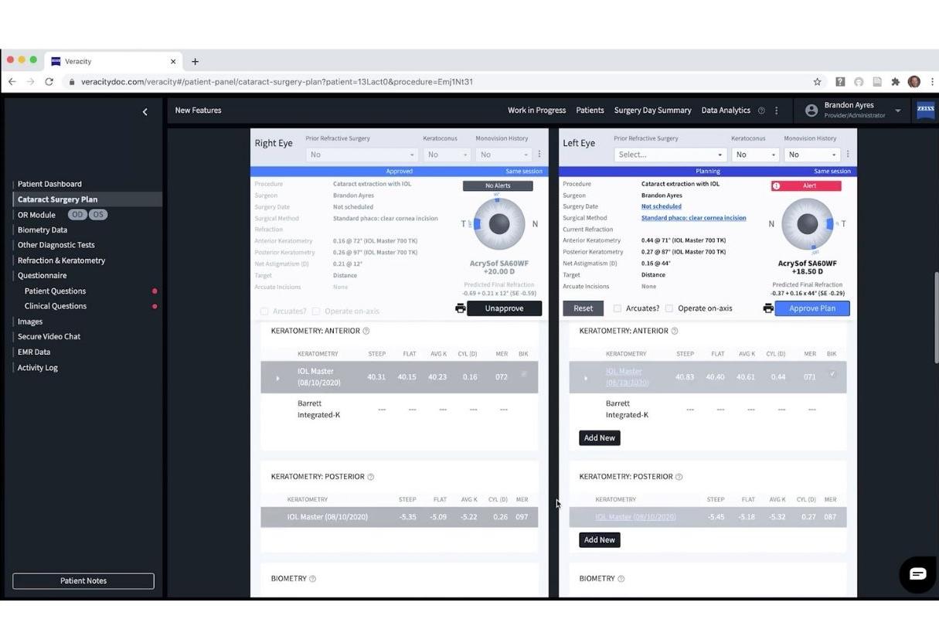Open Left Eye Monovision History dropdown
Viewport: 939px width, 626px height.
[813, 155]
